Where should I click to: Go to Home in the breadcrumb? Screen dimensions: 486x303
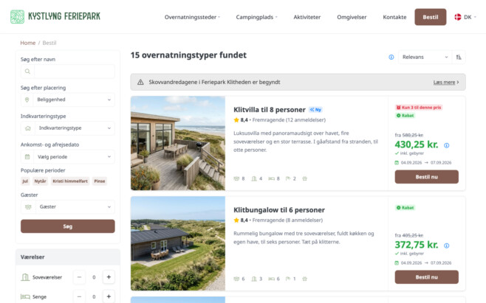point(28,43)
